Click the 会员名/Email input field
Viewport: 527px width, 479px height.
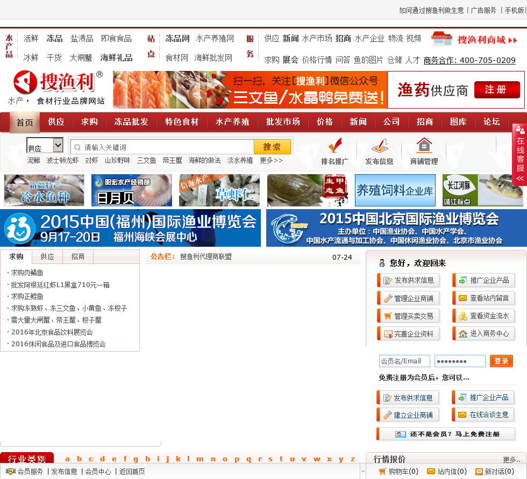tap(404, 361)
